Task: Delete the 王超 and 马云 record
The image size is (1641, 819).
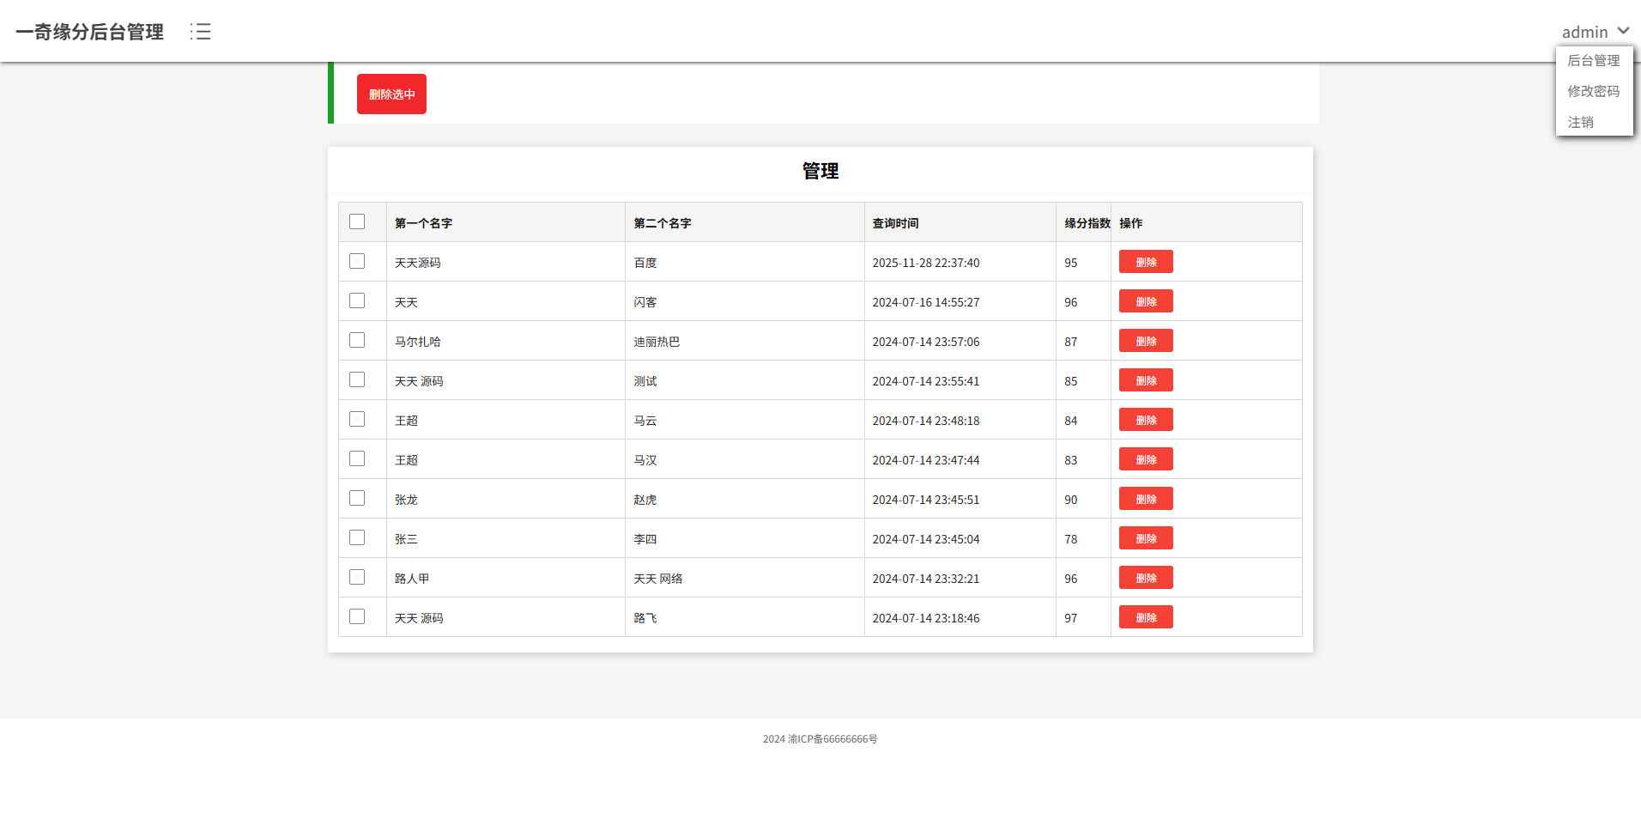Action: coord(1145,420)
